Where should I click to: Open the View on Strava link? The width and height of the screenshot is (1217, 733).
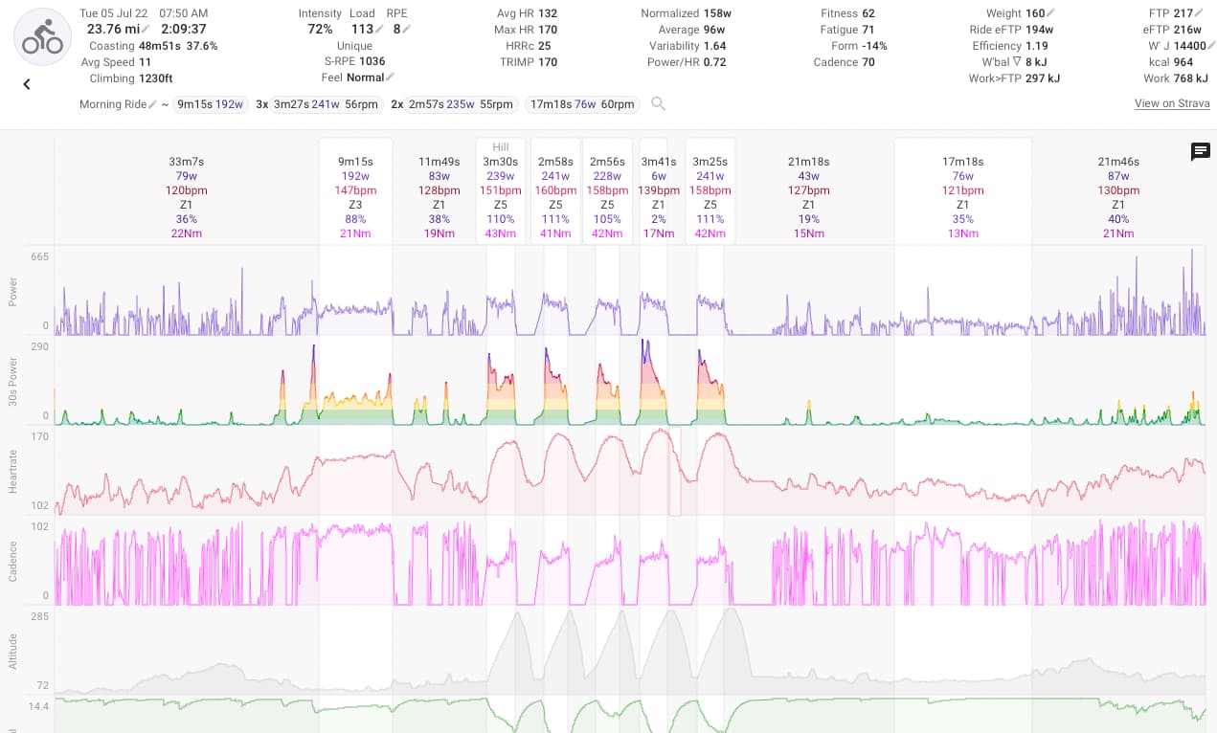pyautogui.click(x=1172, y=103)
